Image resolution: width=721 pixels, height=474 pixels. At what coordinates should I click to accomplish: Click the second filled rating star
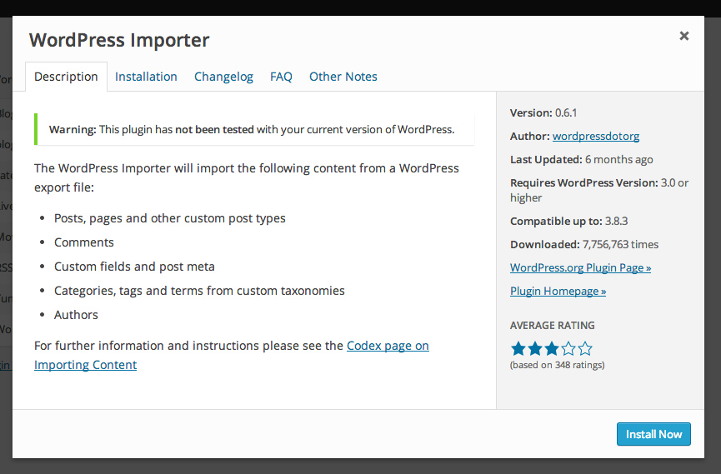pyautogui.click(x=535, y=348)
